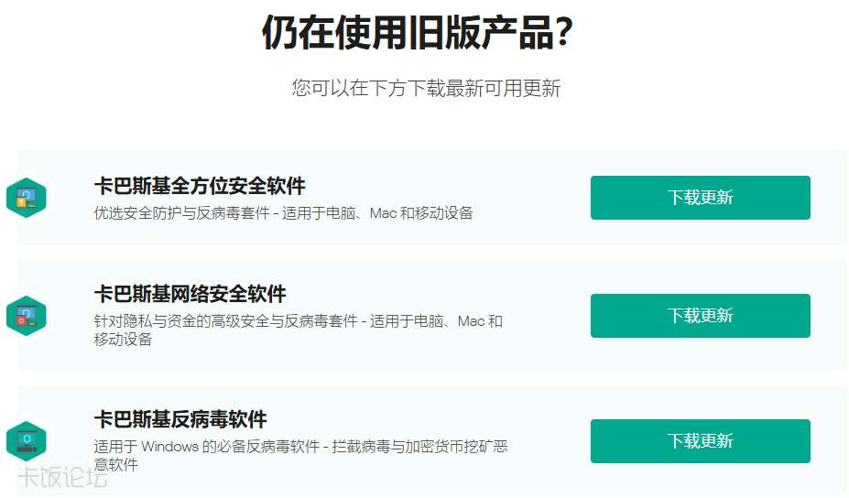Image resolution: width=849 pixels, height=498 pixels.
Task: Click the word Mac in 全方位安全软件 description
Action: 384,213
